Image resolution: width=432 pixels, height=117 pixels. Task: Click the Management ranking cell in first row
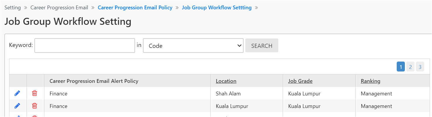coord(376,94)
